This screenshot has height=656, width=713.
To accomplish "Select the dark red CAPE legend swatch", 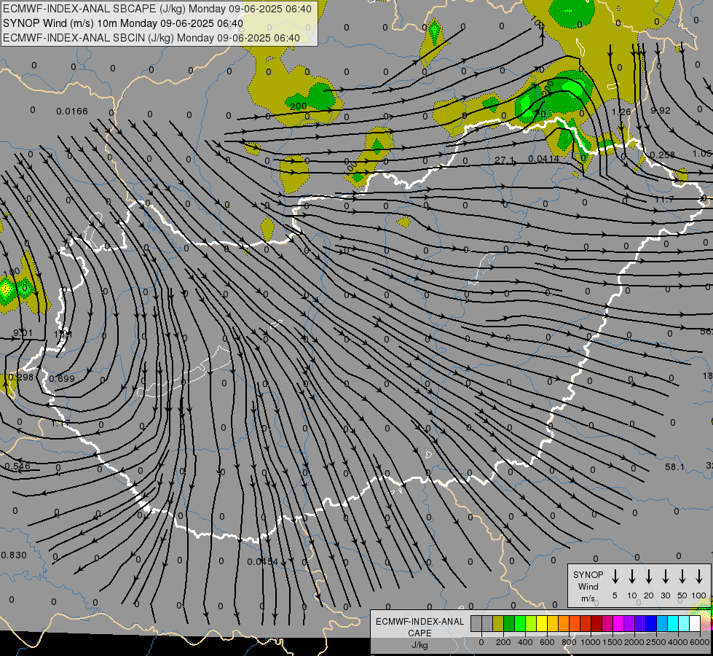I will [597, 624].
